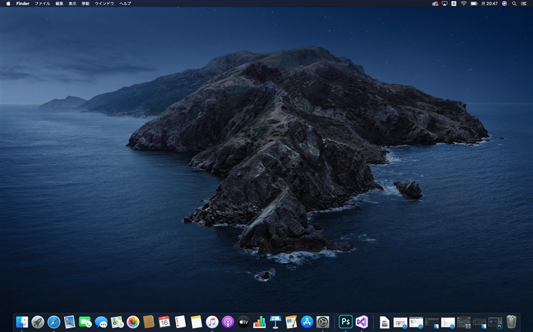Screen dimensions: 533x332
Task: Open Finder from the Dock
Action: pos(22,322)
